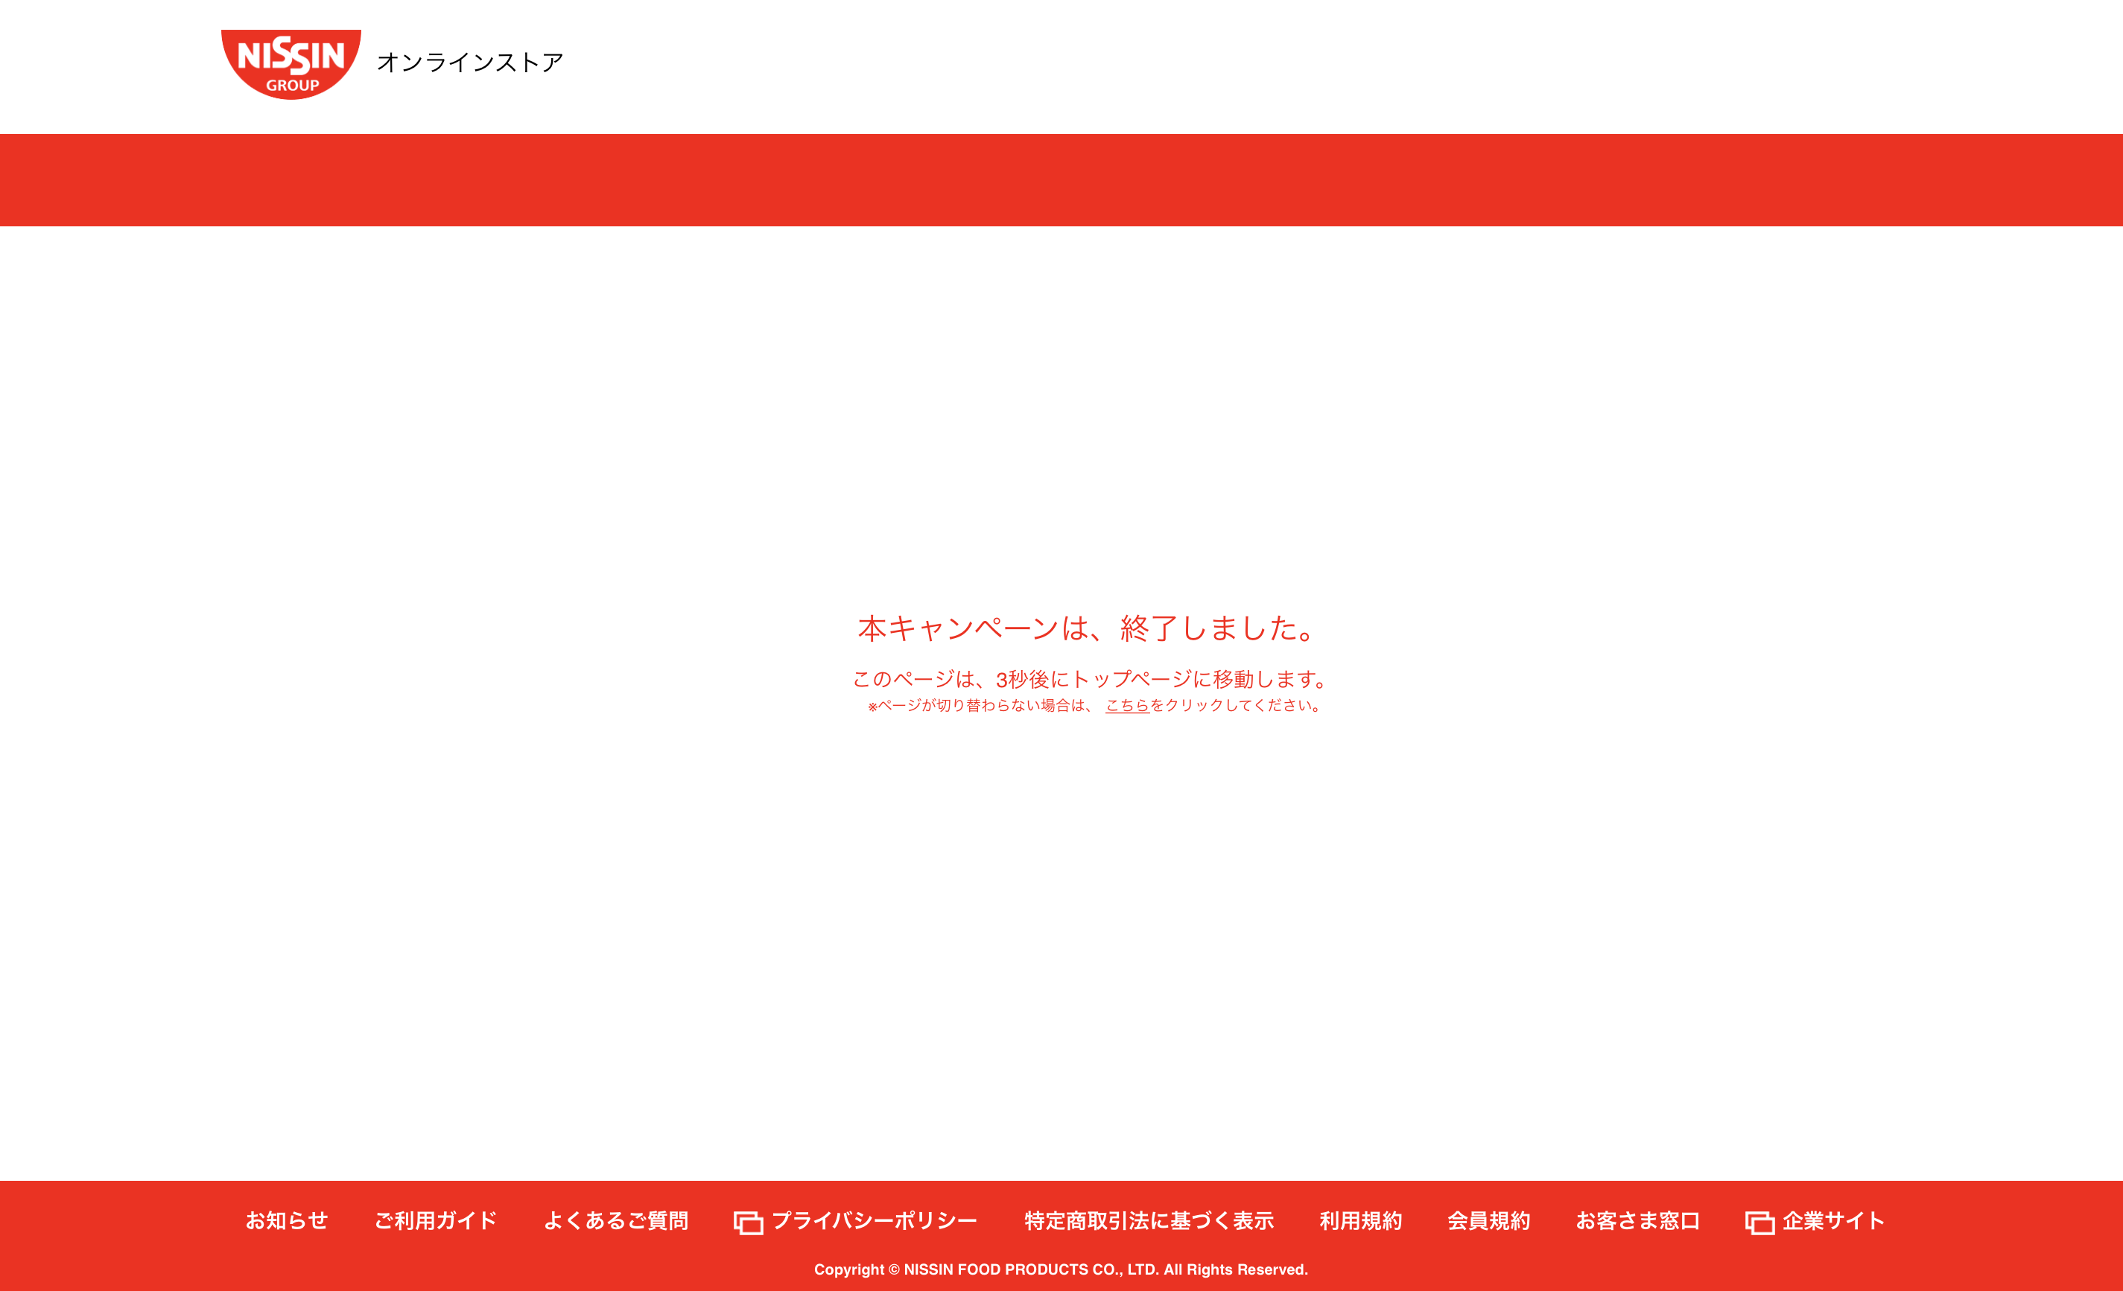Click the red banner below the header

(1061, 180)
